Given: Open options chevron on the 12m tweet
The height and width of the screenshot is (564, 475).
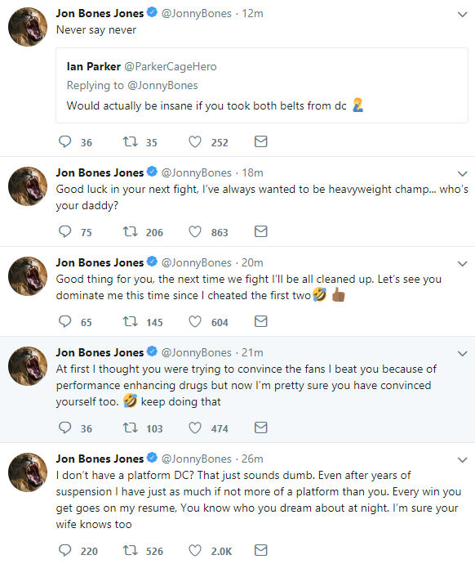Looking at the screenshot, I should (x=463, y=15).
